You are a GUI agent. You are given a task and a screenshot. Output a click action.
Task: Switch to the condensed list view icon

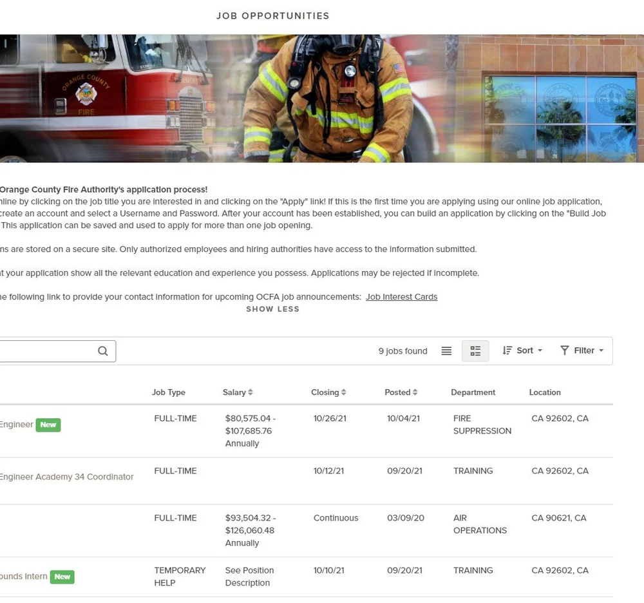[x=446, y=350]
